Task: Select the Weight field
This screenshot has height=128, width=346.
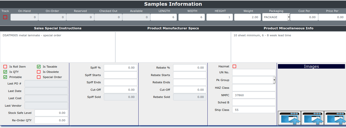Action: (x=247, y=17)
